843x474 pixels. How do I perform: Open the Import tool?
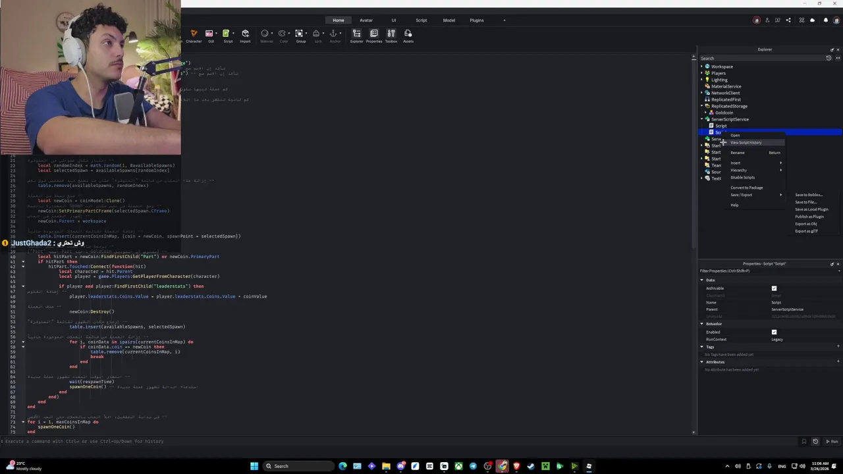click(x=245, y=36)
